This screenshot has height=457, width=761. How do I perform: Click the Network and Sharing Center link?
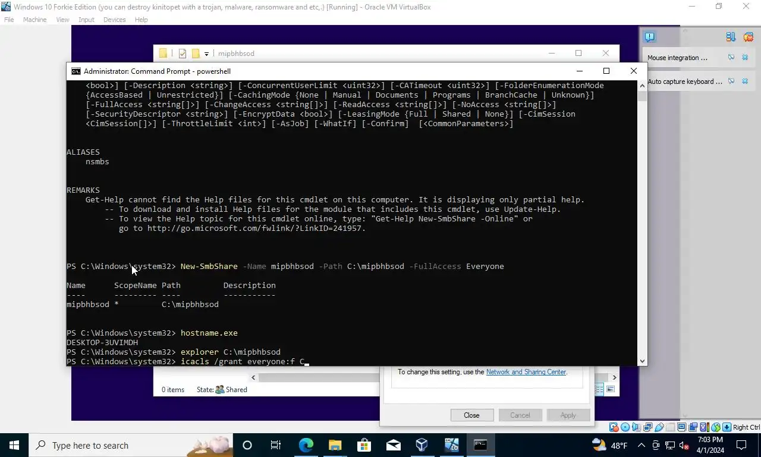[526, 372]
